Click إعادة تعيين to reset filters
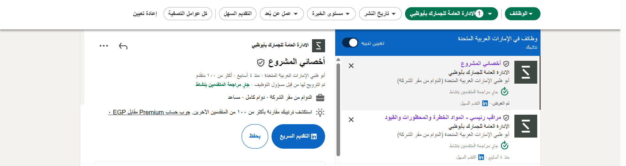 tap(145, 14)
